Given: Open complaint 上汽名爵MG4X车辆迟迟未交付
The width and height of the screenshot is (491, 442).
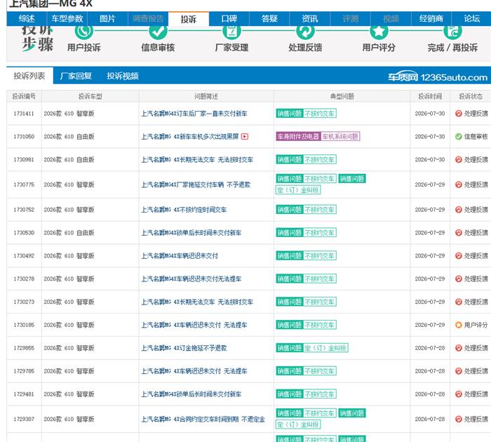Looking at the screenshot, I should (x=180, y=255).
